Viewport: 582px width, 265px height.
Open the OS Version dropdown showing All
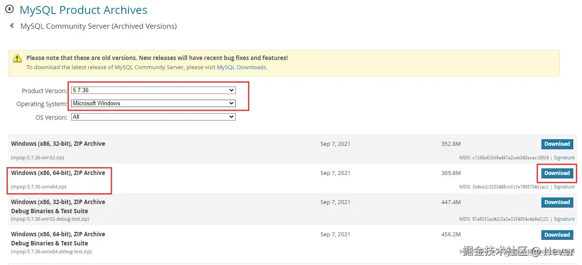pos(153,117)
